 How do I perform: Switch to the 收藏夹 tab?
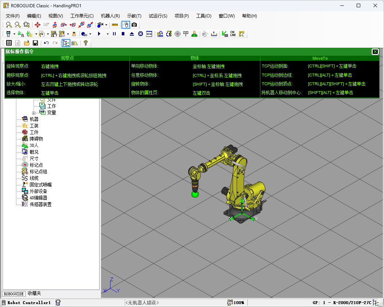34,294
